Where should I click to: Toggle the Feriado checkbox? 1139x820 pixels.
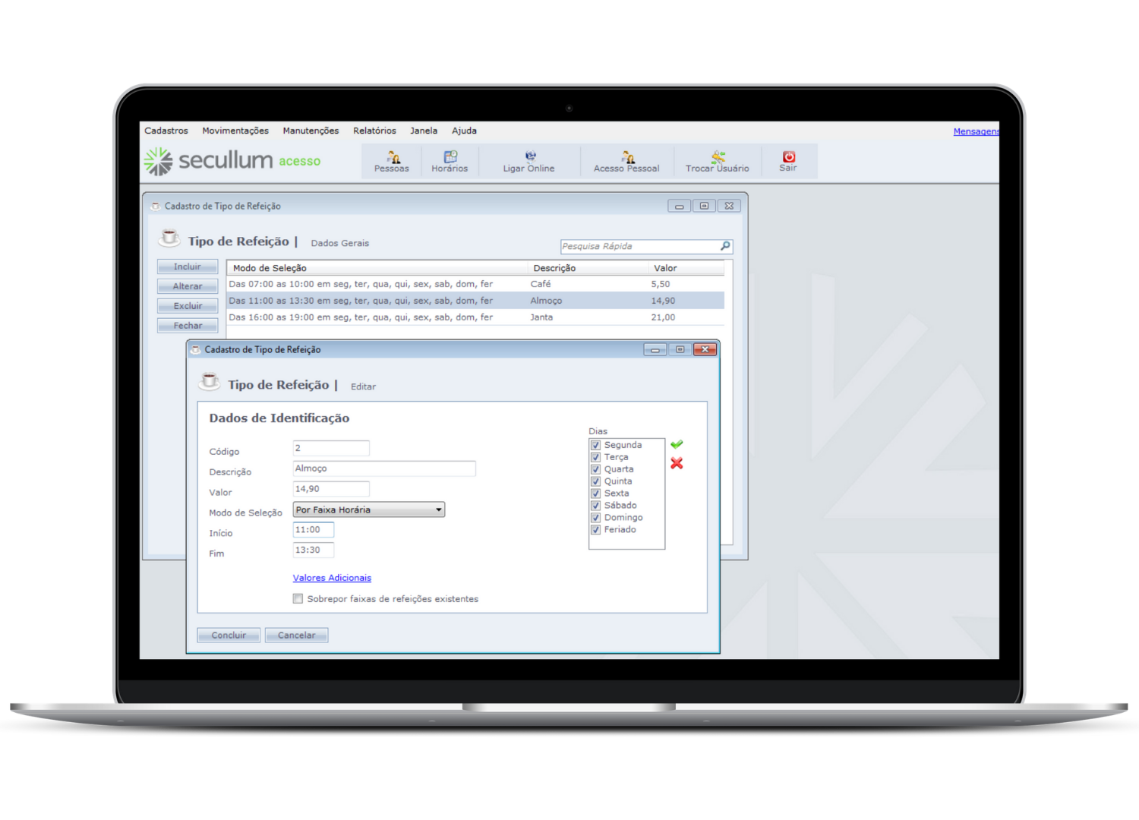tap(596, 530)
